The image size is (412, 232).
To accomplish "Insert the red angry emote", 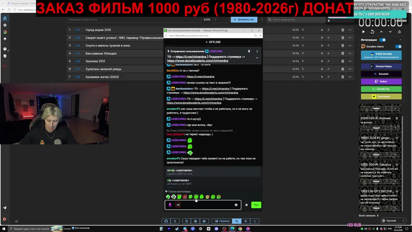I will [185, 197].
